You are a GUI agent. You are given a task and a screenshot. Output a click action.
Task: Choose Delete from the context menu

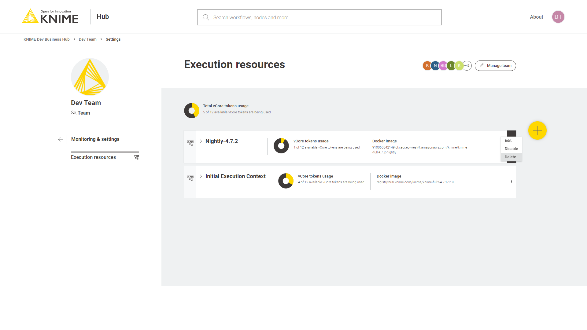point(511,157)
